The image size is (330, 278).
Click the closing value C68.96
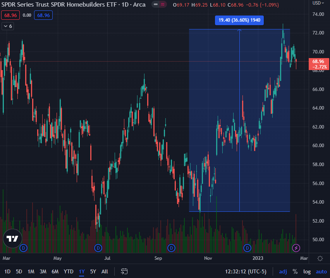[x=235, y=5]
